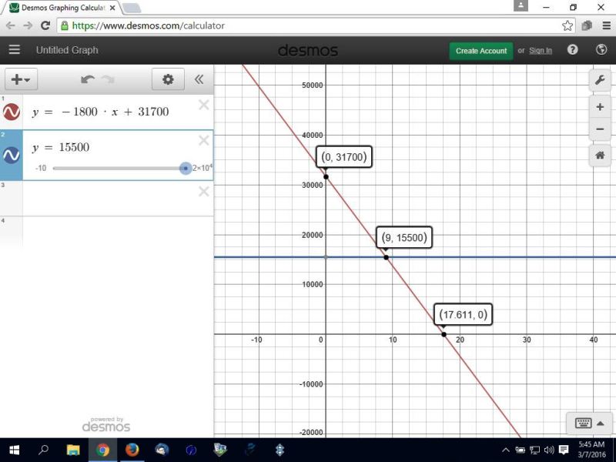616x462 pixels.
Task: Zoom out on the graph
Action: [600, 129]
